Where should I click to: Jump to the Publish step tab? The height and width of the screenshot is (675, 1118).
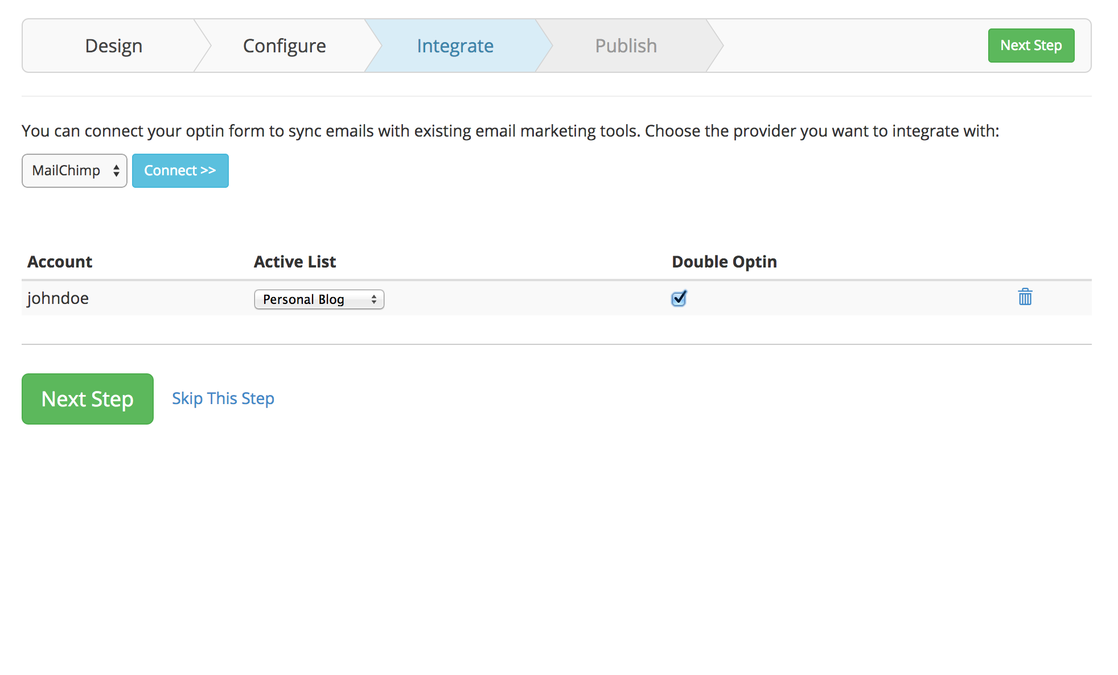coord(626,46)
